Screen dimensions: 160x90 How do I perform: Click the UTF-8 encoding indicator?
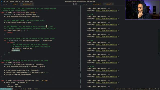[x=130, y=89]
